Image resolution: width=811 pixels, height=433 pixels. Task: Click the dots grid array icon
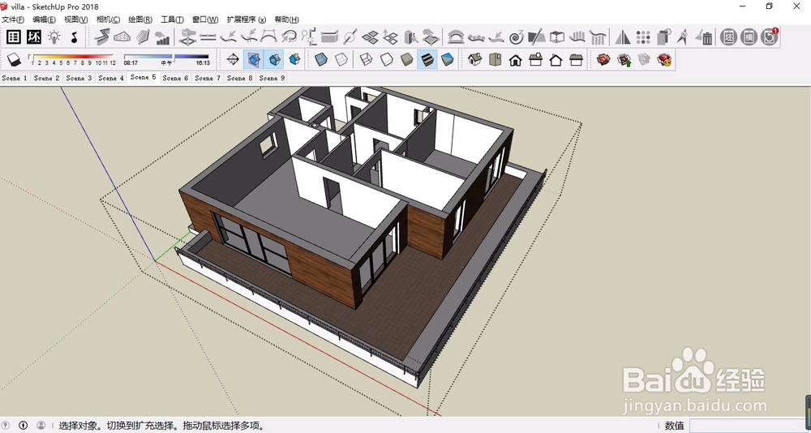[643, 36]
